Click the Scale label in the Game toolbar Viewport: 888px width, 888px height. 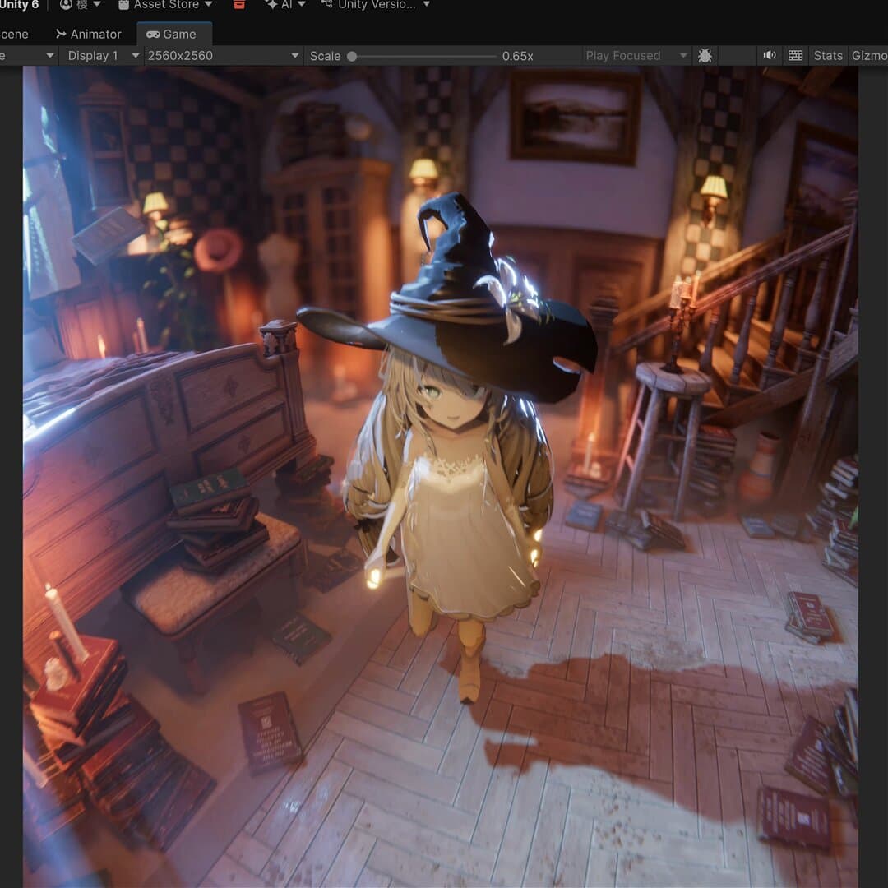325,56
